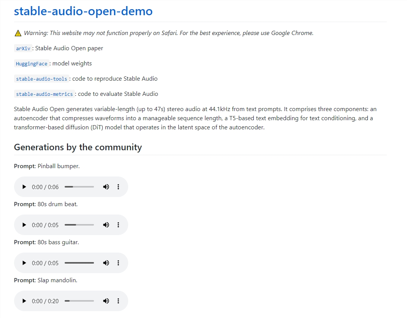Play the 80s drum beat clip
This screenshot has width=407, height=318.
[24, 225]
